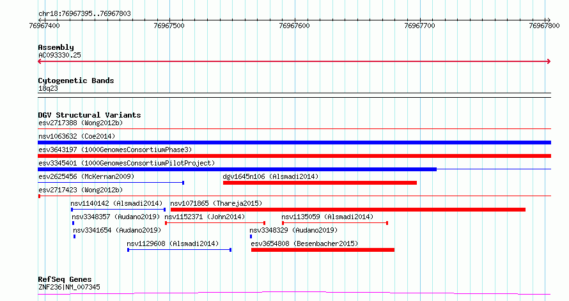This screenshot has height=301, width=569.
Task: Select variant label esv3643197 (1000GenomesConsortiumPhase3)
Action: (115, 150)
